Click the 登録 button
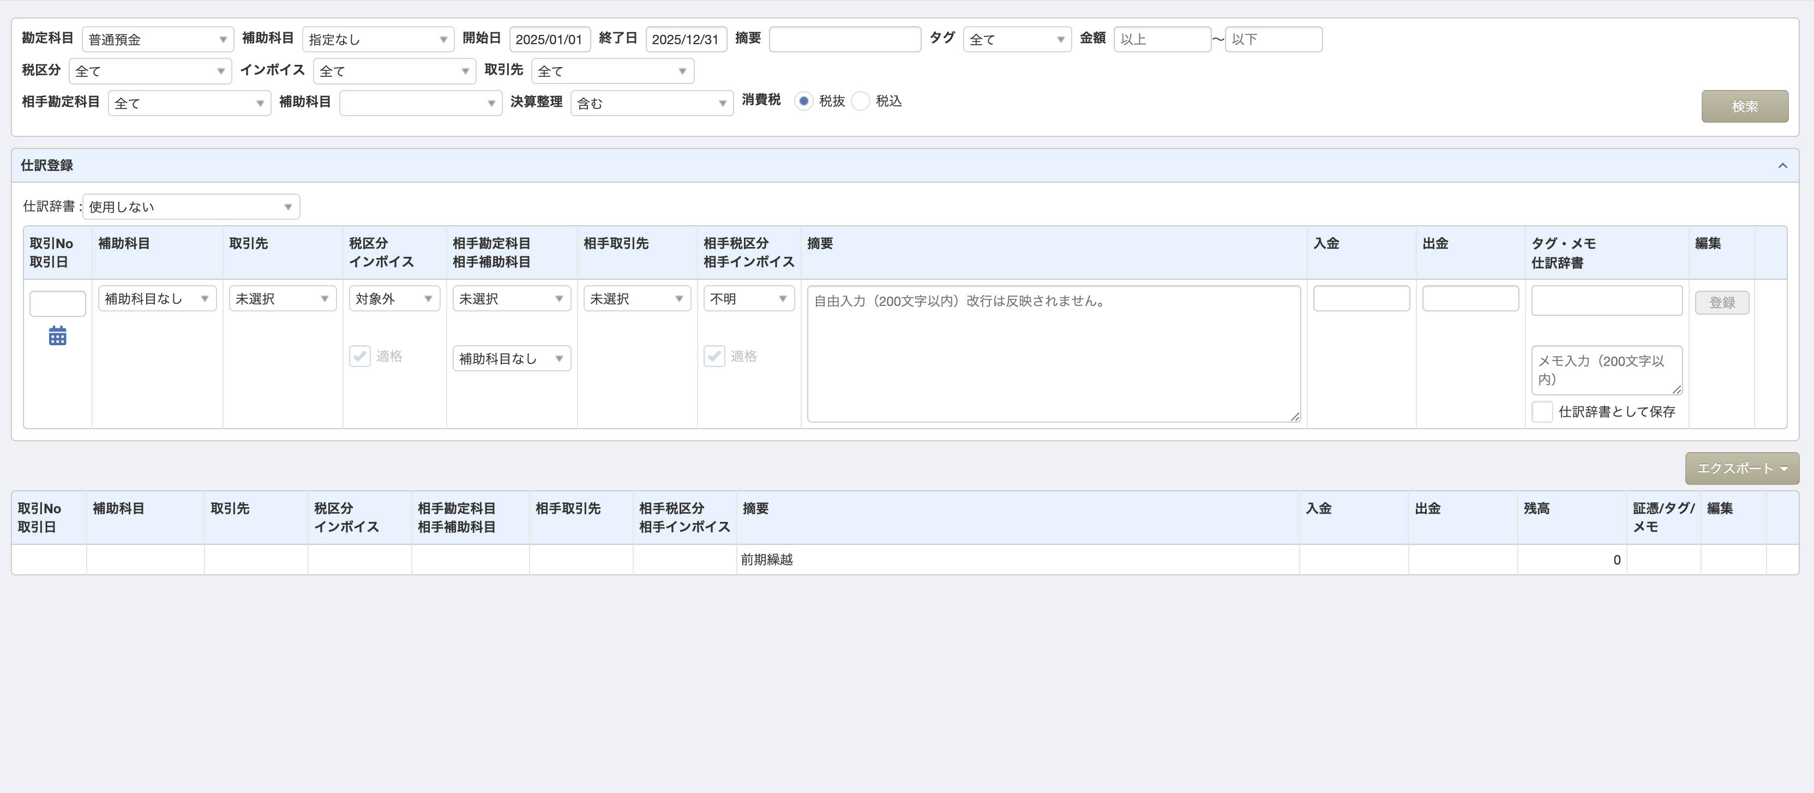The width and height of the screenshot is (1814, 793). tap(1722, 302)
